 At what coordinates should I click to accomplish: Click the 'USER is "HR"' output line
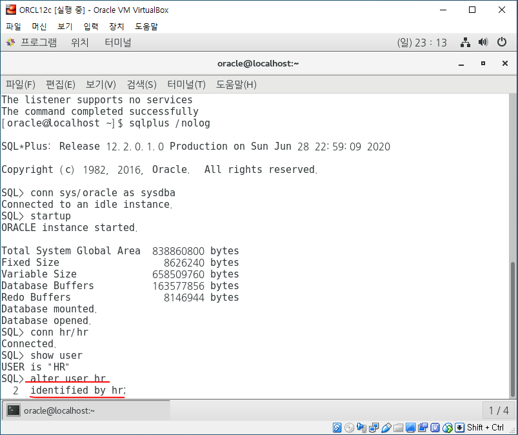click(35, 367)
